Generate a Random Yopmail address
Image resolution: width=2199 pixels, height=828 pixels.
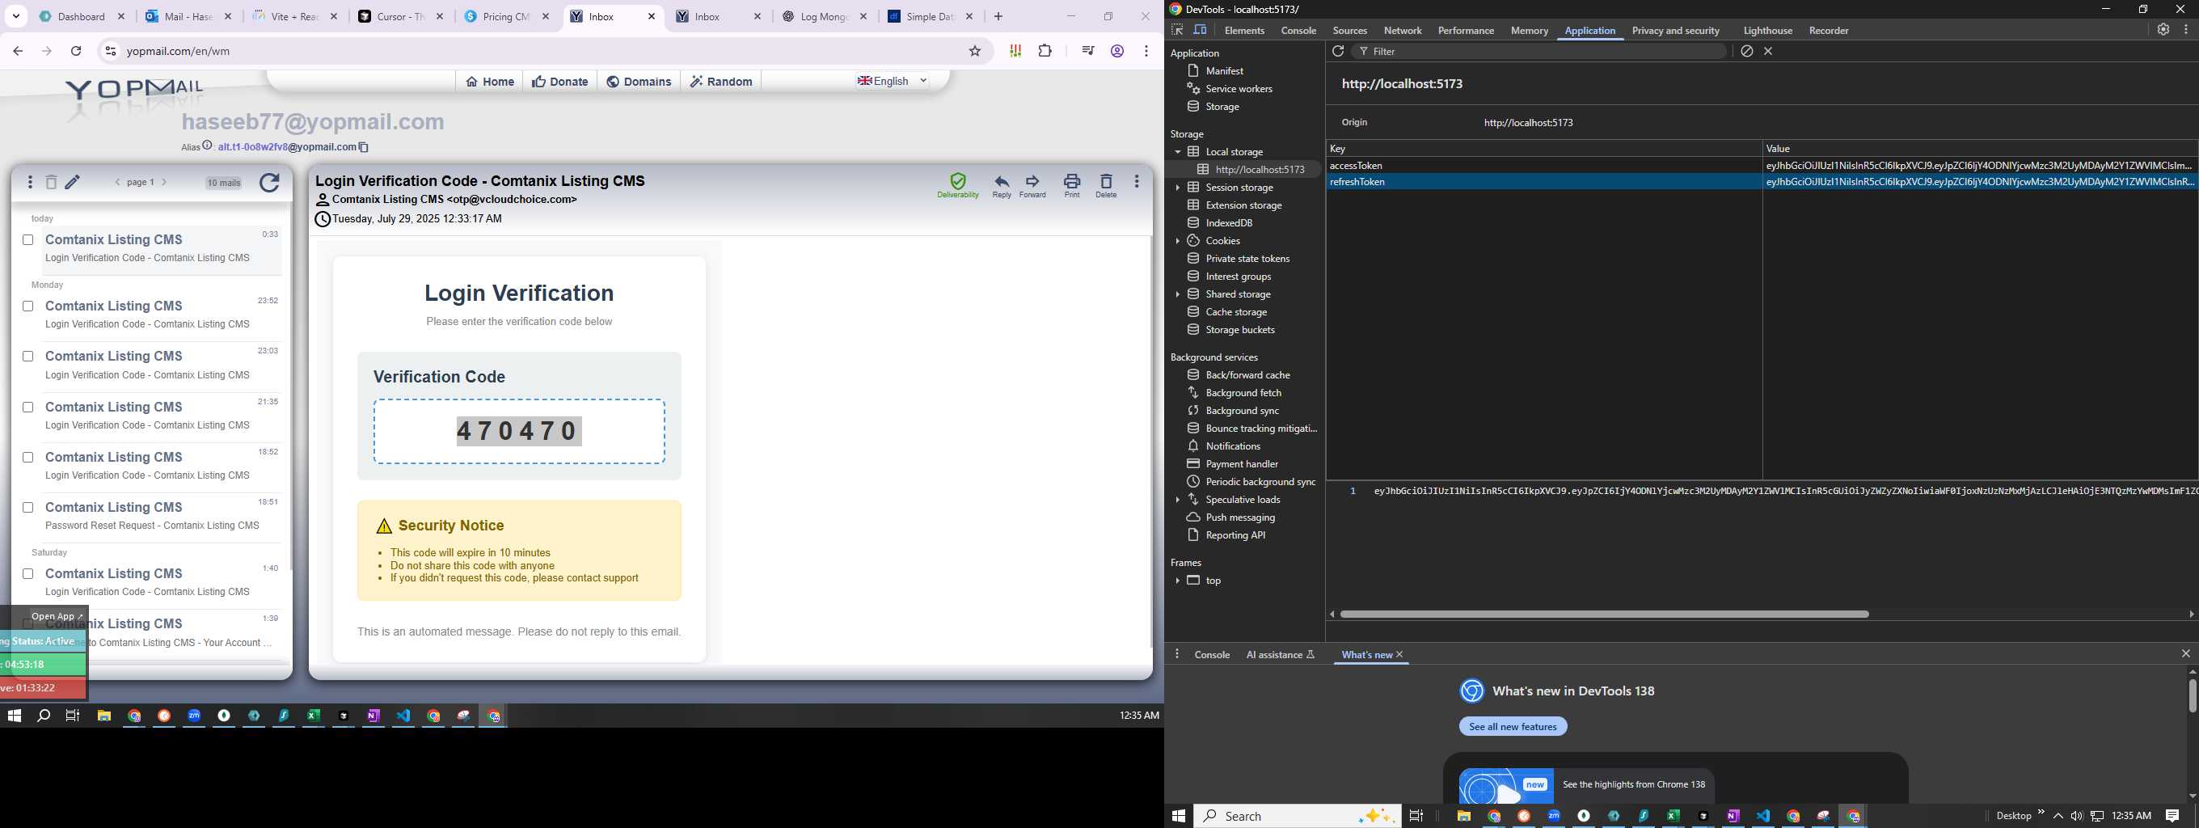click(x=721, y=82)
